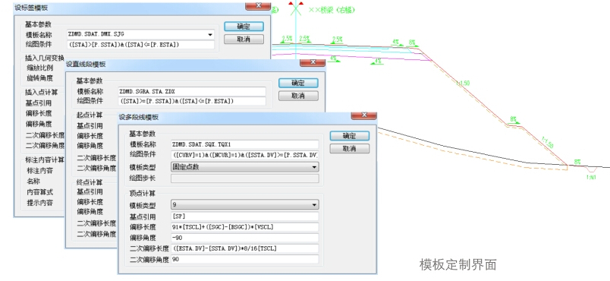The height and width of the screenshot is (281, 610).
Task: Click 确定 in the 设标签模板 dialog
Action: 244,27
